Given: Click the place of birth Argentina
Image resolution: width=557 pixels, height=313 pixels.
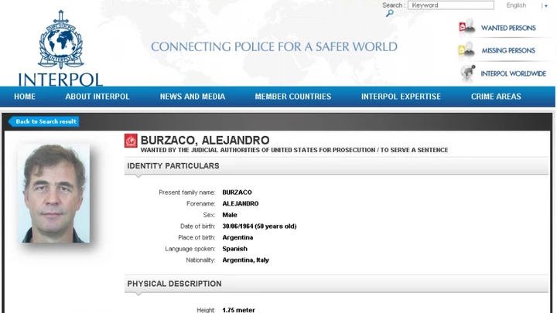Looking at the screenshot, I should pyautogui.click(x=237, y=237).
